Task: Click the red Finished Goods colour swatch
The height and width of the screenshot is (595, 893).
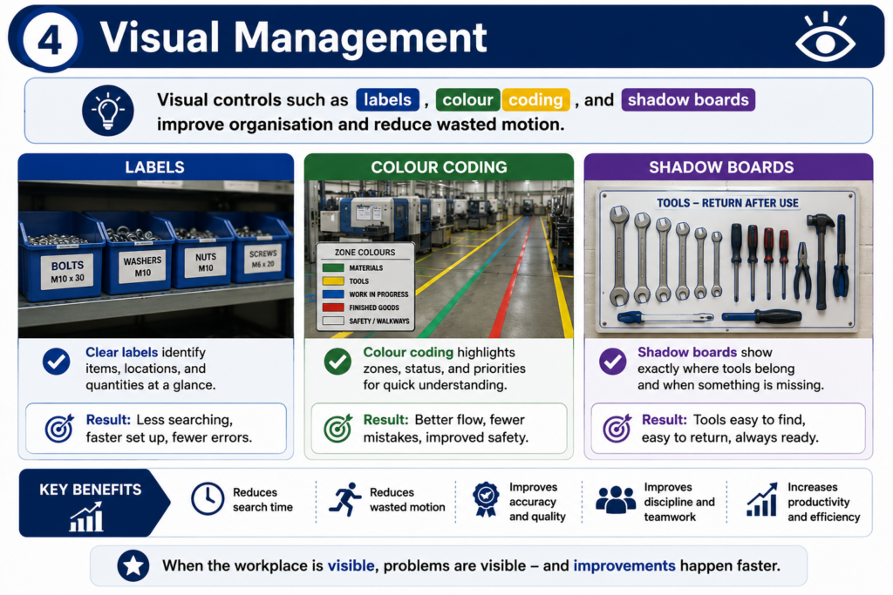Action: (333, 308)
